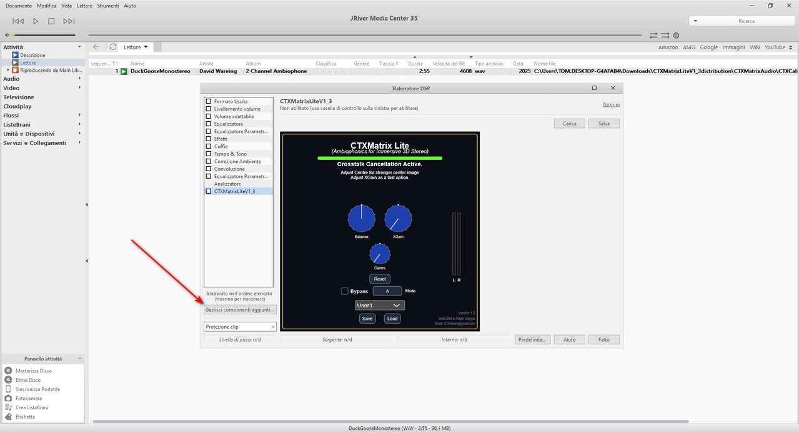Screen dimensions: 799x433
Task: Enable the Convoluzione checkbox
Action: point(209,169)
